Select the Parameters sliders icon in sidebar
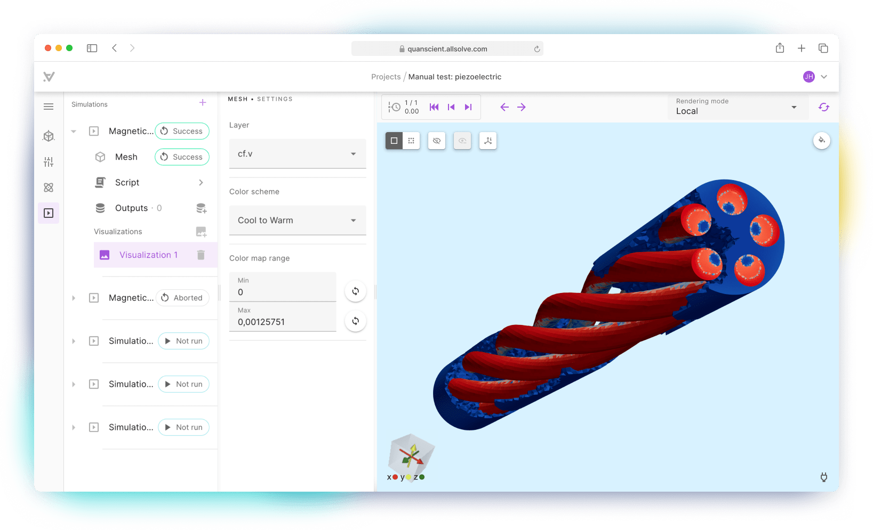873x530 pixels. click(49, 162)
